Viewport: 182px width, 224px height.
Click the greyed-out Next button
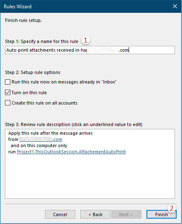(x=126, y=214)
